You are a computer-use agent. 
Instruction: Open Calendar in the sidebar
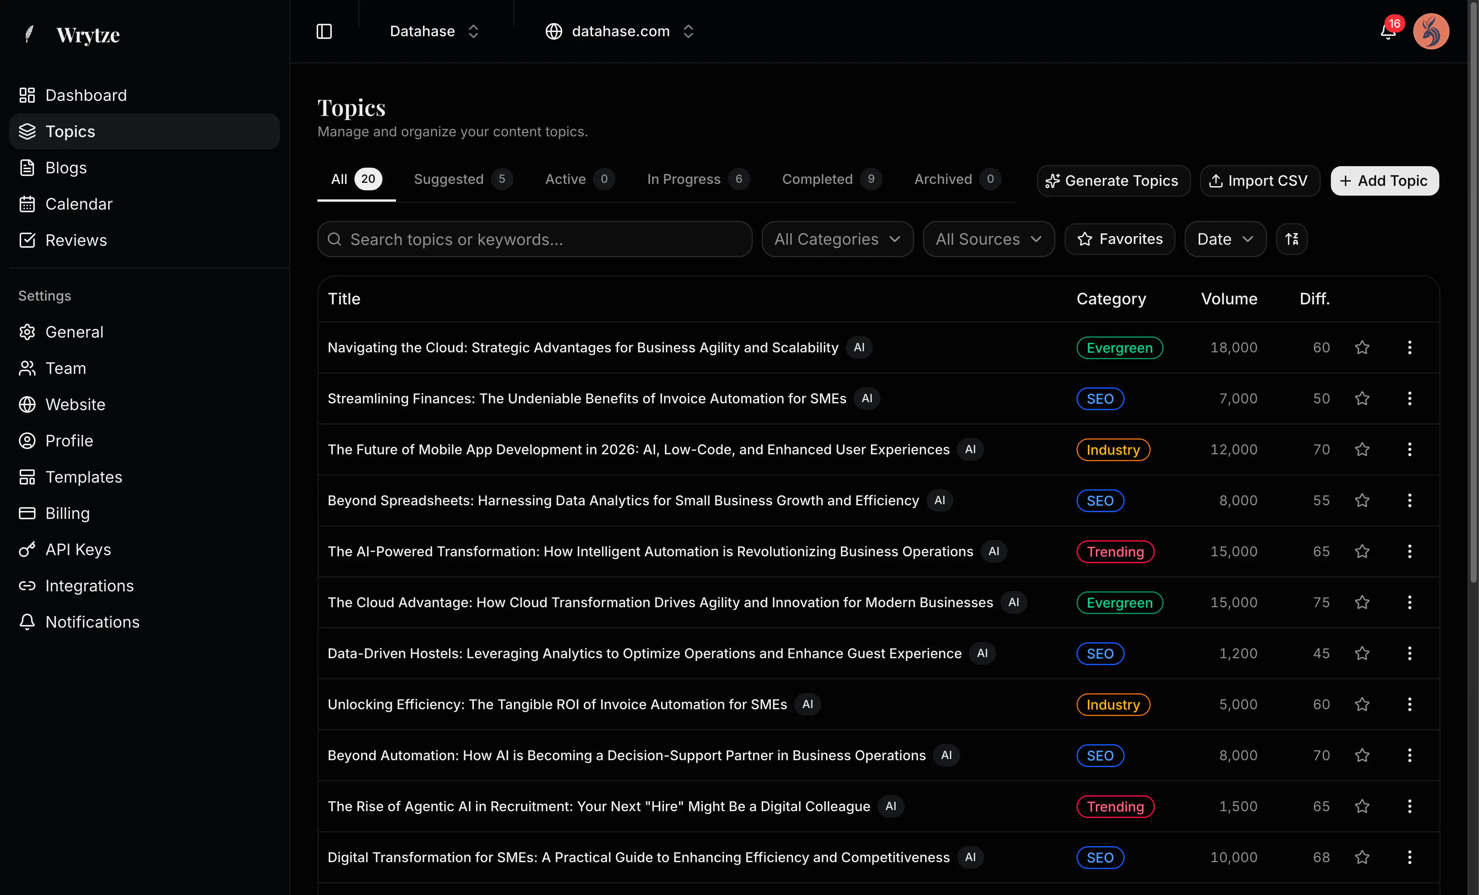(144, 205)
